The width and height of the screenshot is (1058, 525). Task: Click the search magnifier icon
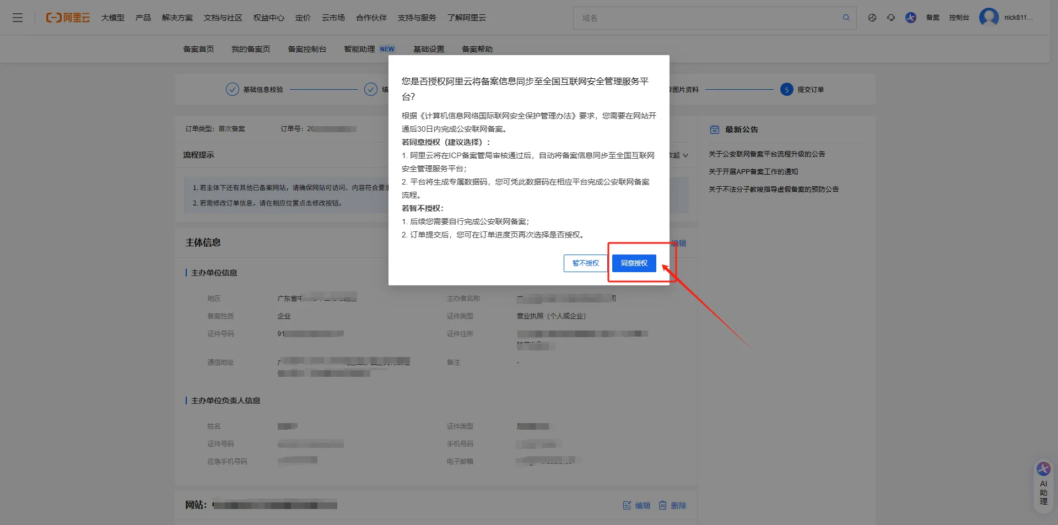click(846, 18)
